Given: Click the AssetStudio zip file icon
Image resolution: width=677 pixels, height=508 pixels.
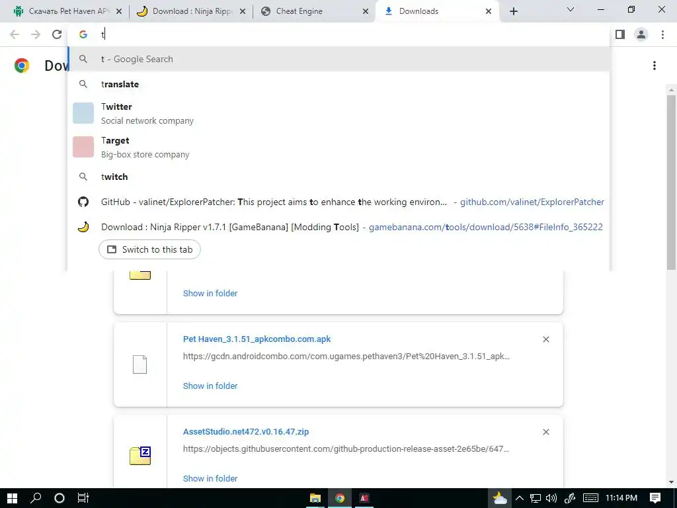Looking at the screenshot, I should click(x=140, y=456).
